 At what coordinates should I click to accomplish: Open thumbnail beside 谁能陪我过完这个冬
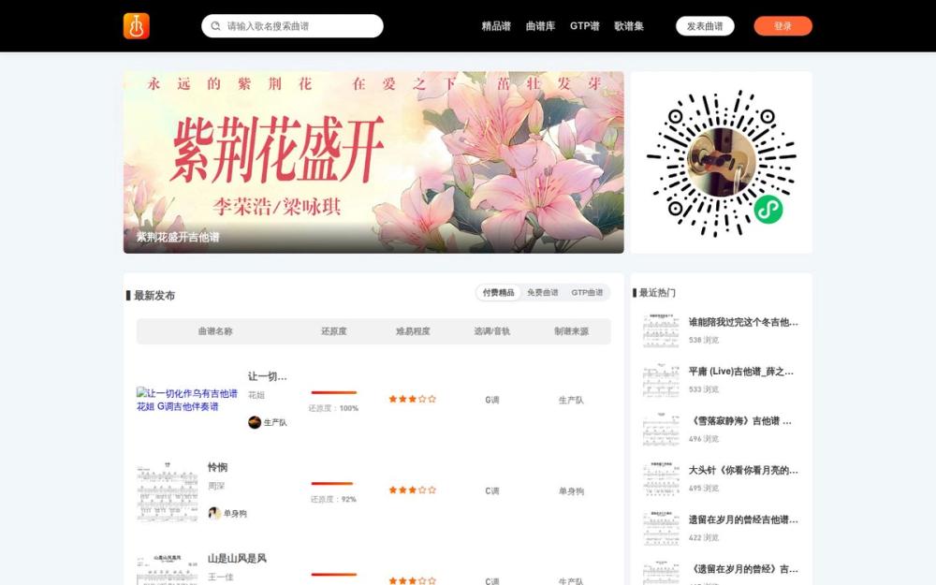click(661, 330)
